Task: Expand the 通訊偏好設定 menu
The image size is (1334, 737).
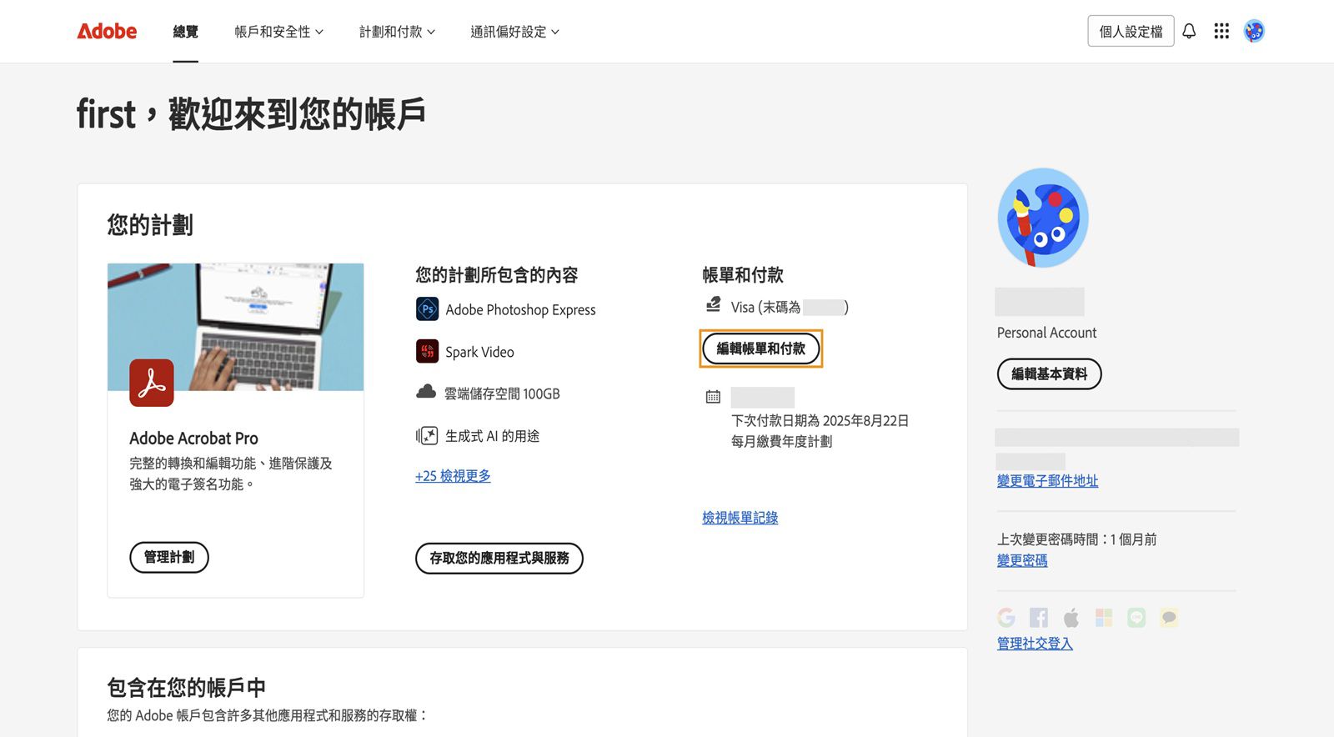Action: (x=514, y=32)
